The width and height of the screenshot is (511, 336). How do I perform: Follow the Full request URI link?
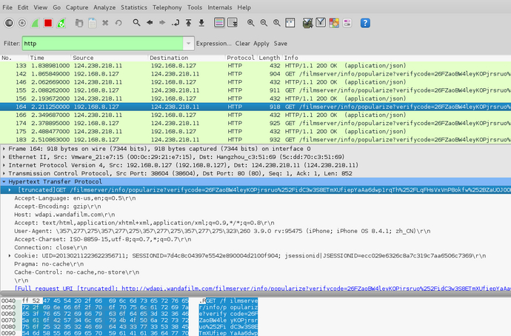263,288
